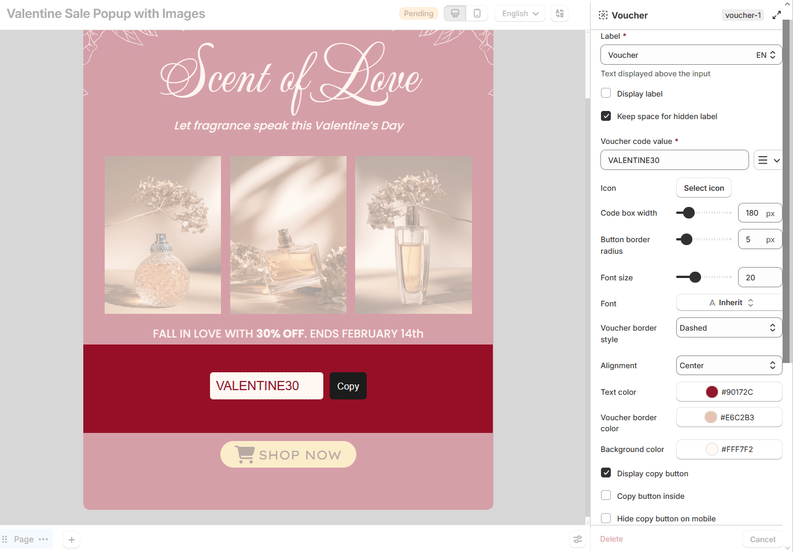Click the Copy button in preview

pyautogui.click(x=348, y=386)
